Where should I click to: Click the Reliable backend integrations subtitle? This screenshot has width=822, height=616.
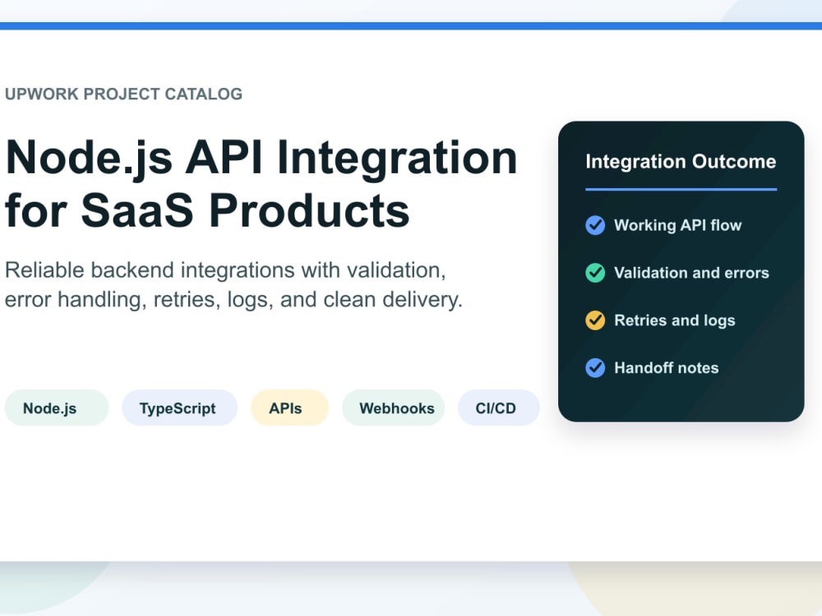pos(233,285)
